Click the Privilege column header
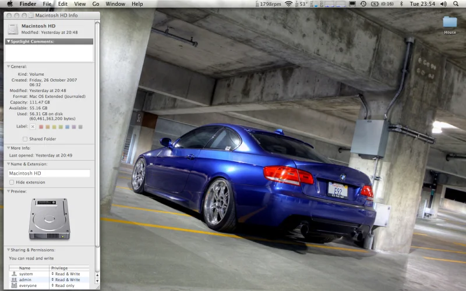Screen dimensions: 466x291 point(69,268)
